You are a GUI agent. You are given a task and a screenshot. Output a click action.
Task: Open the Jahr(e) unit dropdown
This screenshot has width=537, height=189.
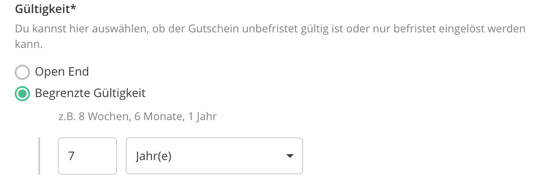pos(214,156)
